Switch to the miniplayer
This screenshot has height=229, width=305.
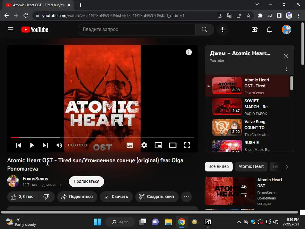[158, 145]
